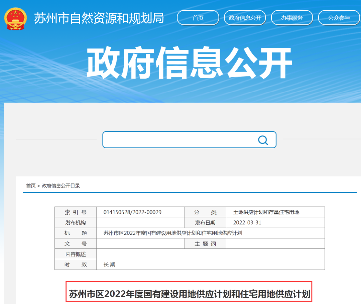Click the 时效 label cell
361x304 pixels.
[x=76, y=265]
